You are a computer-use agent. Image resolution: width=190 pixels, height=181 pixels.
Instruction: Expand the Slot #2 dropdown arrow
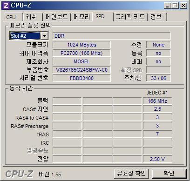[45, 36]
